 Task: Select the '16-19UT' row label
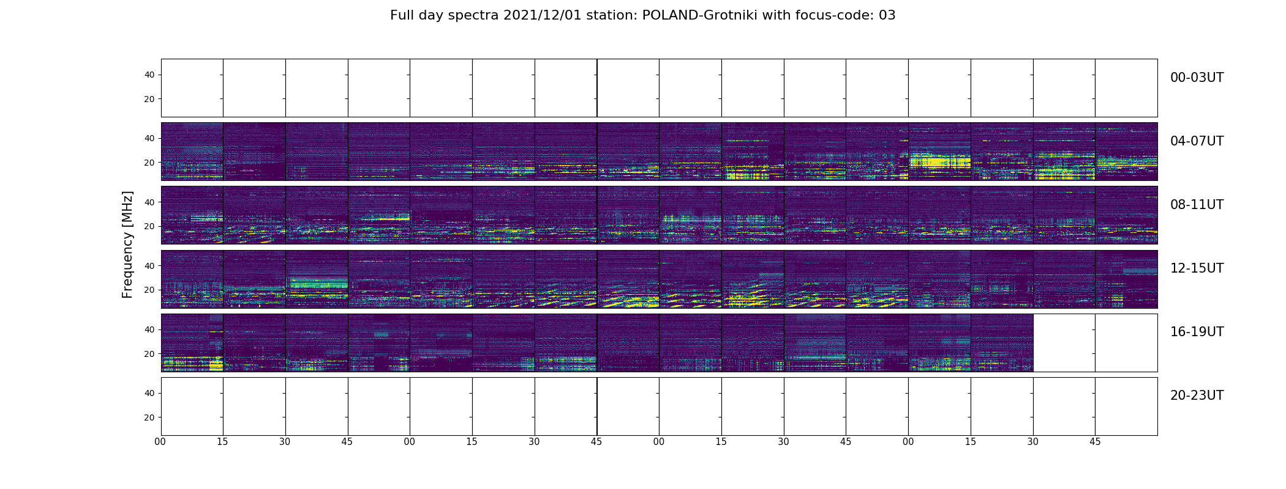[1197, 332]
